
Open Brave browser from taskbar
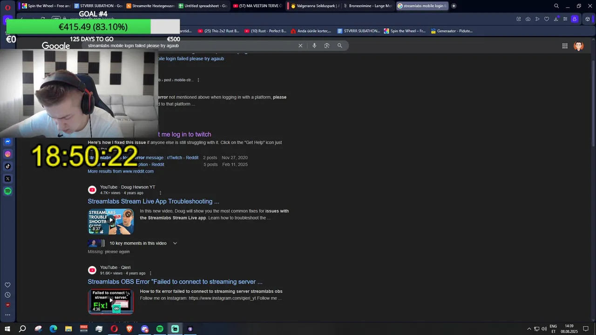click(x=129, y=329)
